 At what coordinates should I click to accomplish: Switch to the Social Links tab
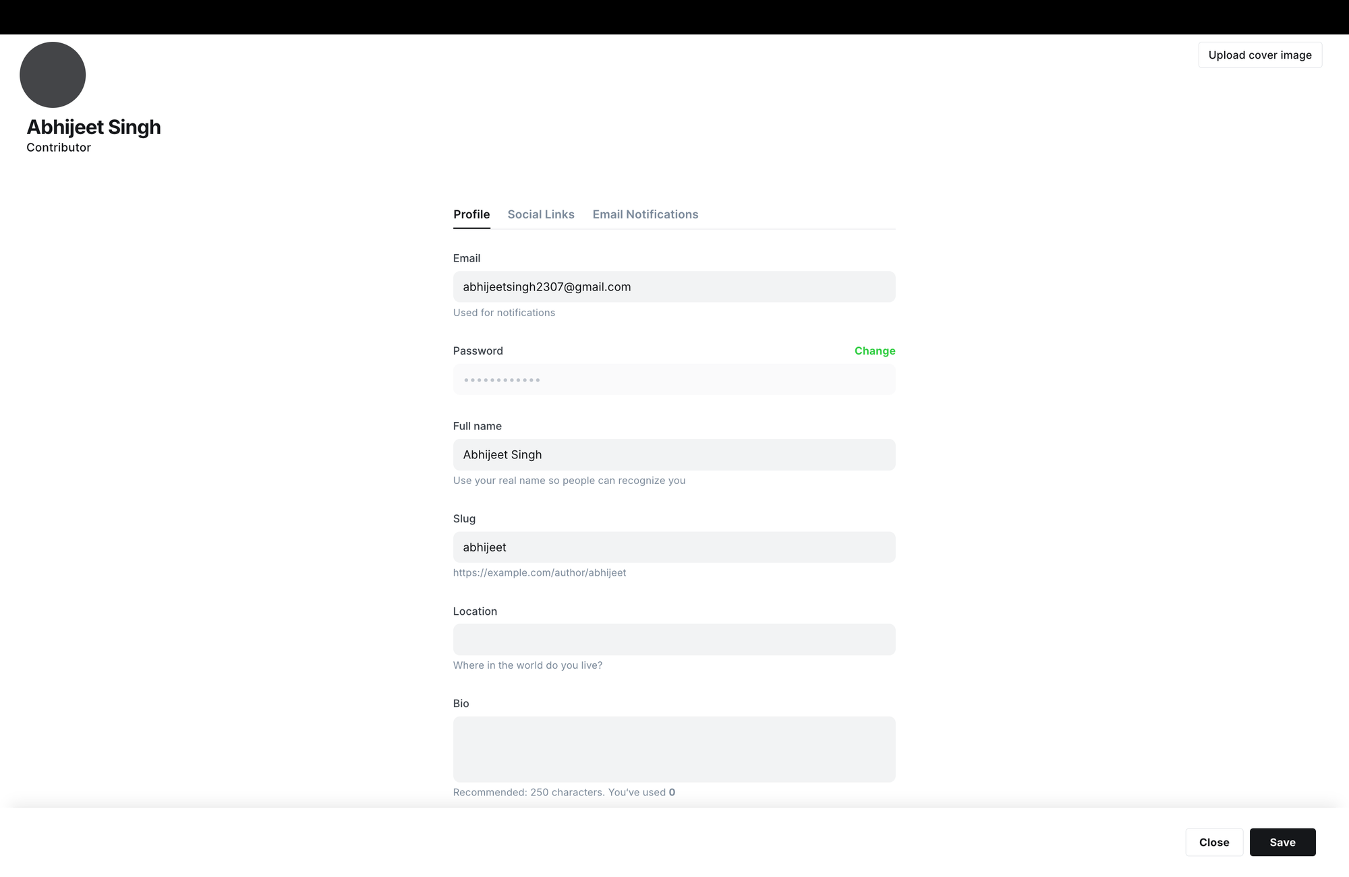(x=540, y=214)
